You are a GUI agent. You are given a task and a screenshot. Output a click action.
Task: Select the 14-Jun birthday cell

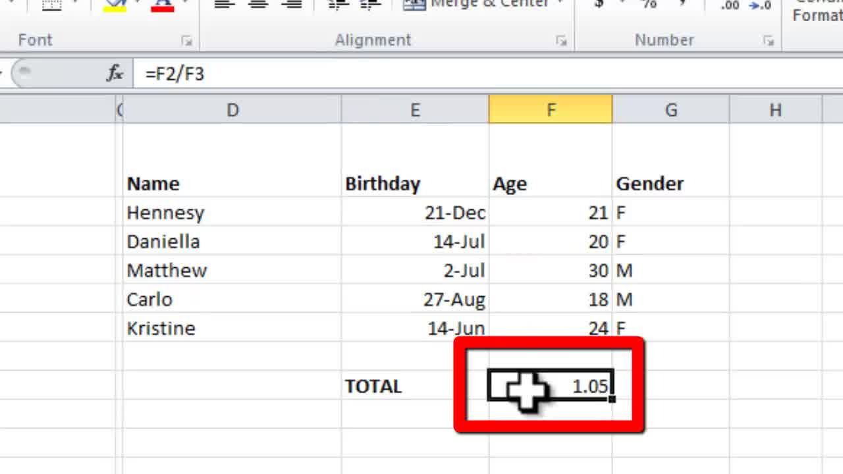point(415,328)
